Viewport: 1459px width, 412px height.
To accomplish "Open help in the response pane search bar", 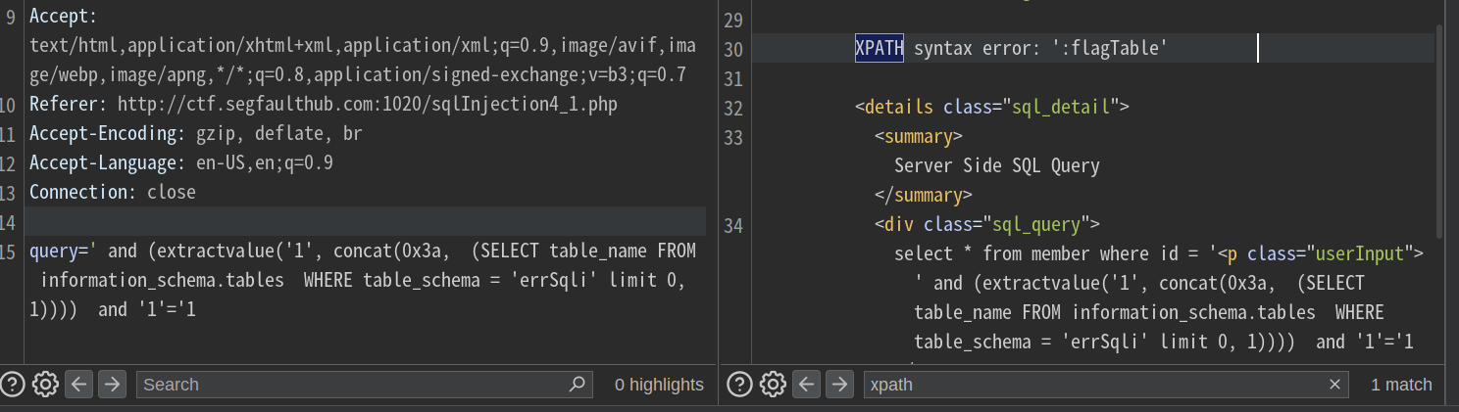I will [x=739, y=385].
